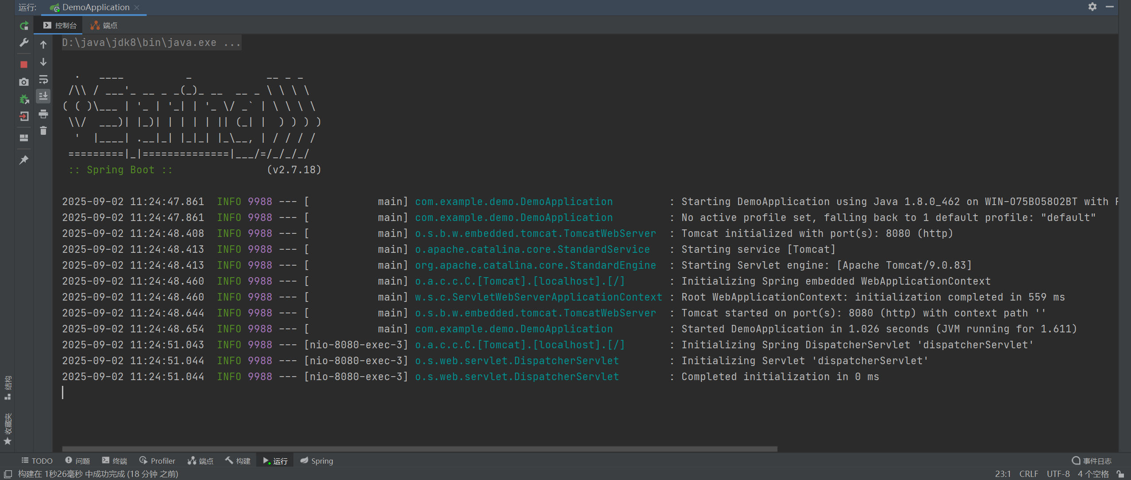The width and height of the screenshot is (1131, 480).
Task: Open the 构建 build tool window
Action: [238, 461]
